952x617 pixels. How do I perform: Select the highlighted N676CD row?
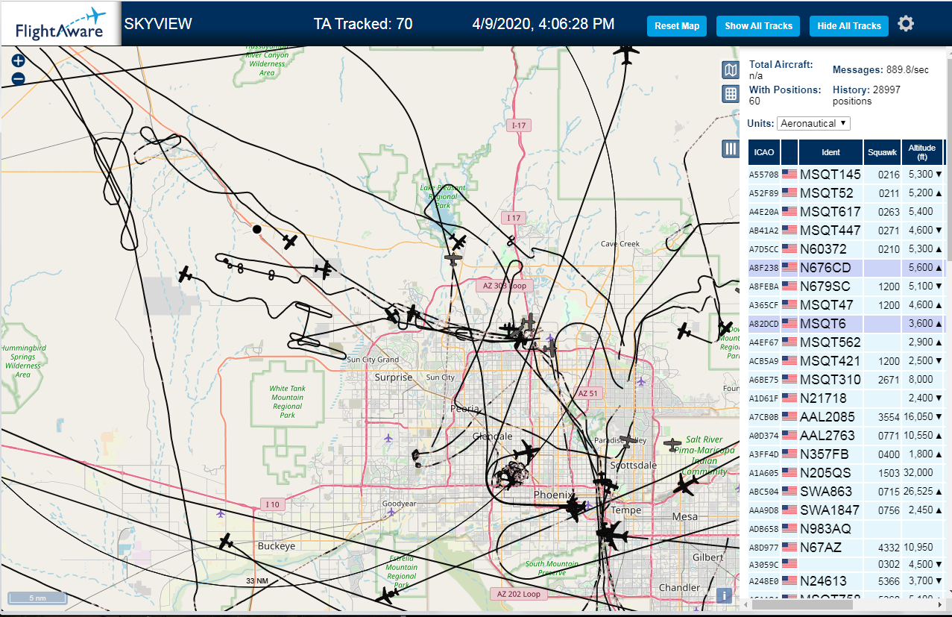(846, 268)
